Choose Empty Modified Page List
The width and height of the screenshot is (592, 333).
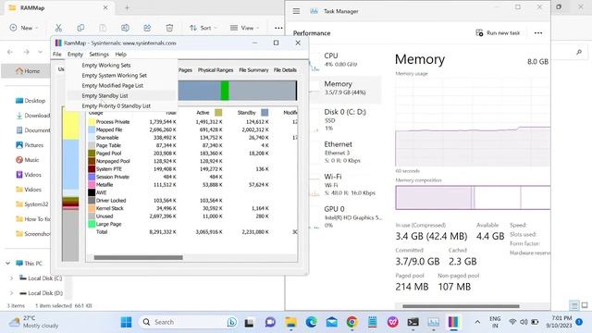(113, 86)
